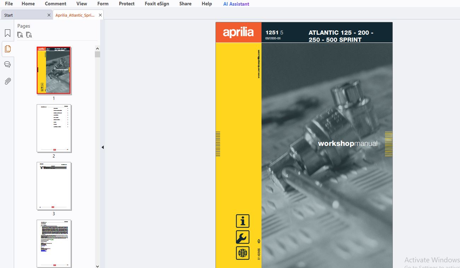Open the Help ribbon tab
This screenshot has width=460, height=268.
click(x=207, y=4)
